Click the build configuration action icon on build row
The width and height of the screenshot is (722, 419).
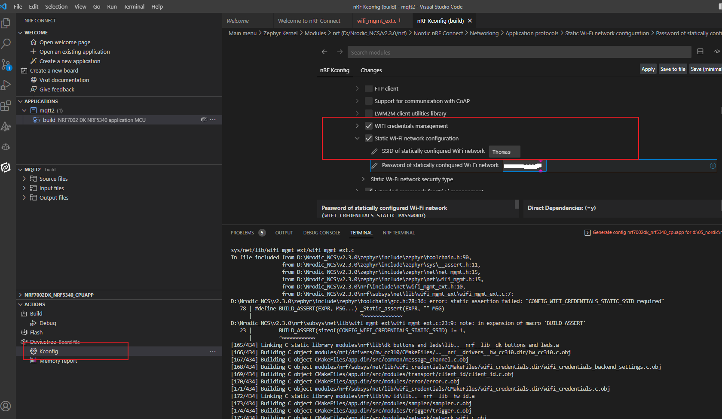(204, 120)
